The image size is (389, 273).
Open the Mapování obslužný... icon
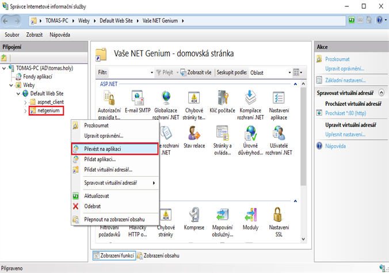[x=222, y=215]
